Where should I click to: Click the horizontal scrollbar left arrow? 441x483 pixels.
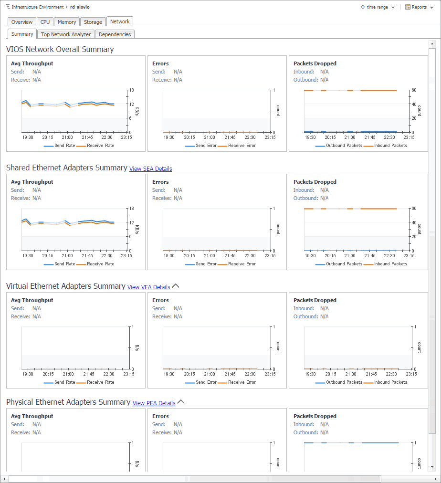[x=5, y=479]
